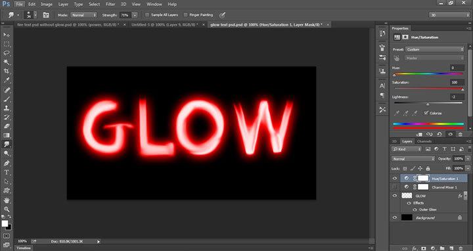Click the Strength value field
This screenshot has width=473, height=251.
pos(125,14)
